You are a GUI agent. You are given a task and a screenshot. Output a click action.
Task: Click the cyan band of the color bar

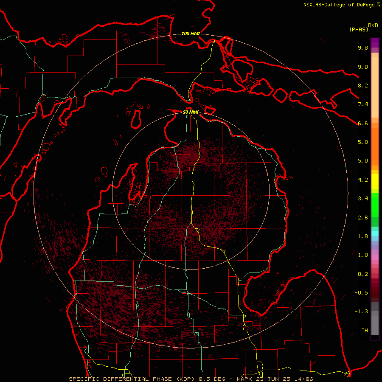(x=375, y=233)
